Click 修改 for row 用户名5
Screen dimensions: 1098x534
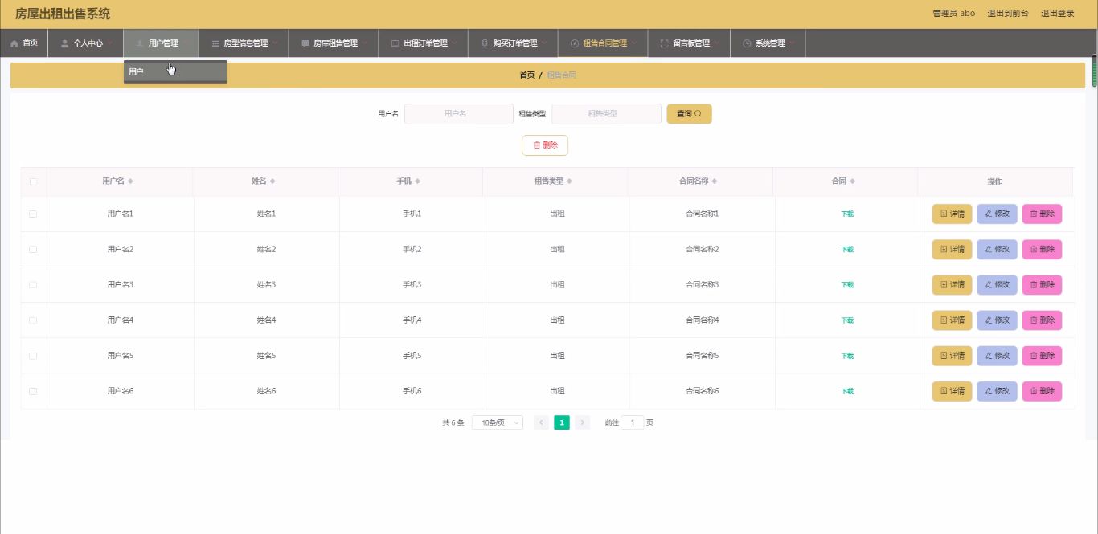click(x=997, y=356)
